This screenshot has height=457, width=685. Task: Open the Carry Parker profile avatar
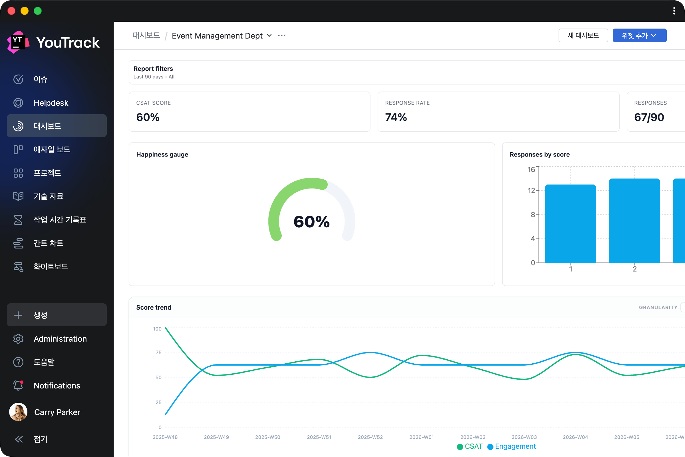click(x=18, y=412)
